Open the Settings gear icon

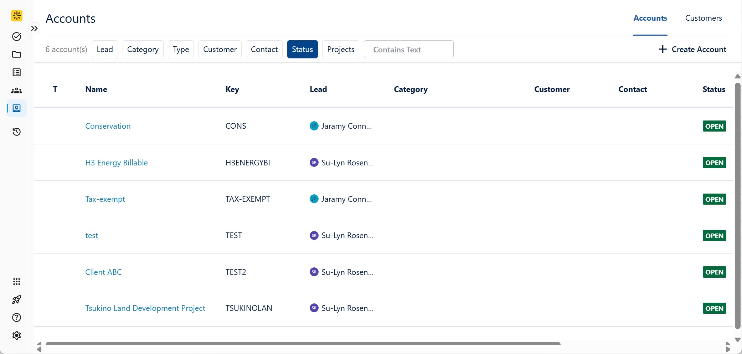point(16,335)
